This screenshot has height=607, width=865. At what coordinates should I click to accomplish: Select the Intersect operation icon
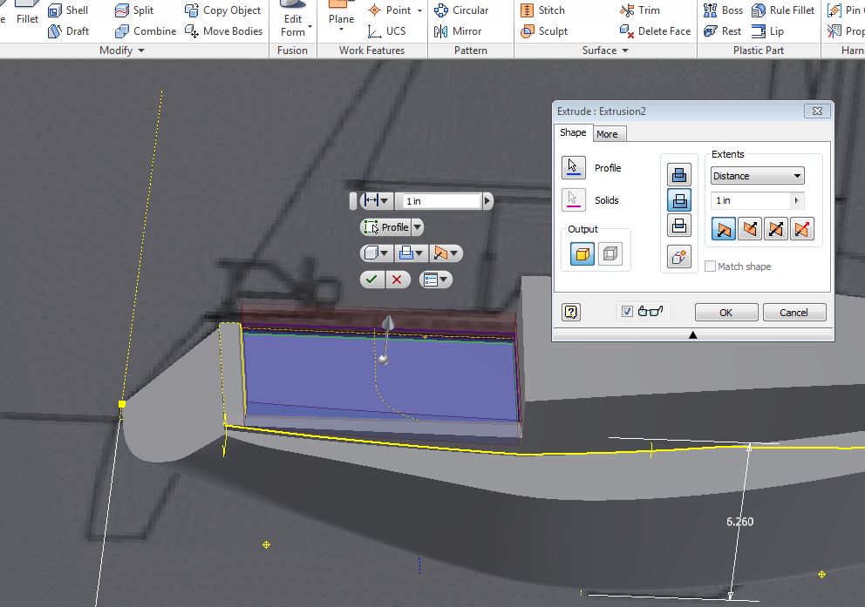pos(679,226)
